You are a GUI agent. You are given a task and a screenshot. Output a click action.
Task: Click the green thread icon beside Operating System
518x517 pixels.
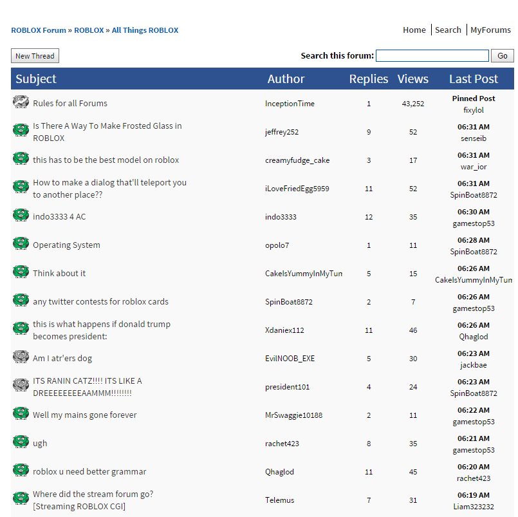point(21,243)
